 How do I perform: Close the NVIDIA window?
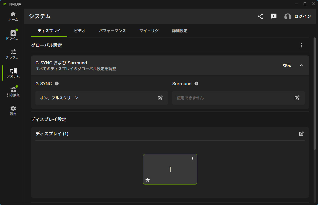(313, 4)
